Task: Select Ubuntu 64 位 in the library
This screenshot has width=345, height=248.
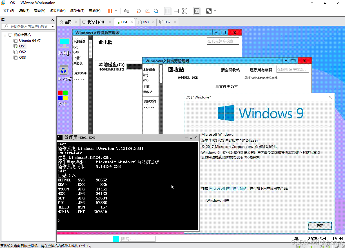Action: coord(27,41)
